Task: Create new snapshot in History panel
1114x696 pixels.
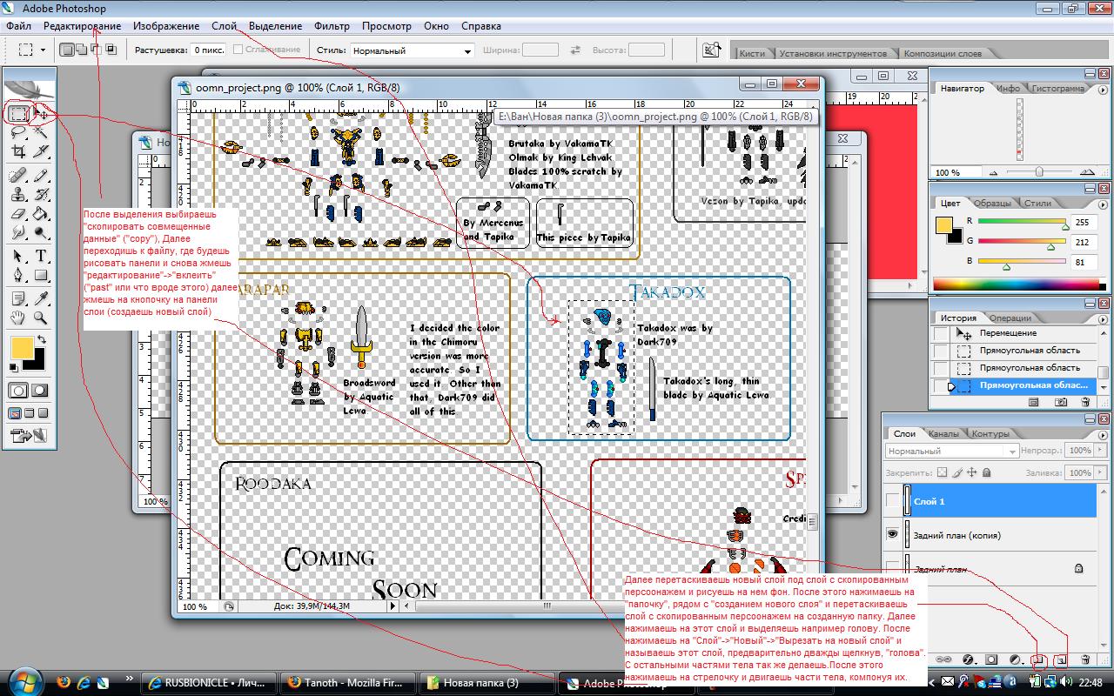Action: [1061, 402]
